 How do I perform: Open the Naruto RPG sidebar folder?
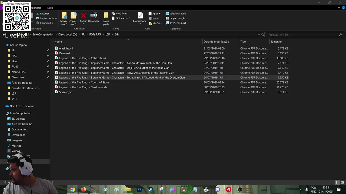(19, 72)
